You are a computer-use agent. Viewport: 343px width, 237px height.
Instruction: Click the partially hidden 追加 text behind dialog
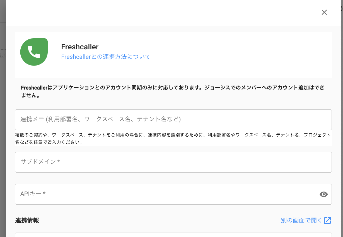tap(3, 55)
